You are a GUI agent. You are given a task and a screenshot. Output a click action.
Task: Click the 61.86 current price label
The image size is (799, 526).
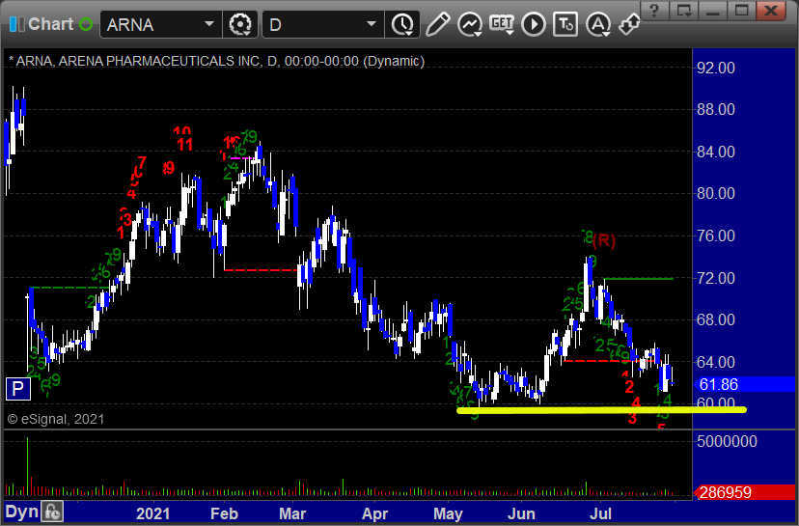click(744, 384)
